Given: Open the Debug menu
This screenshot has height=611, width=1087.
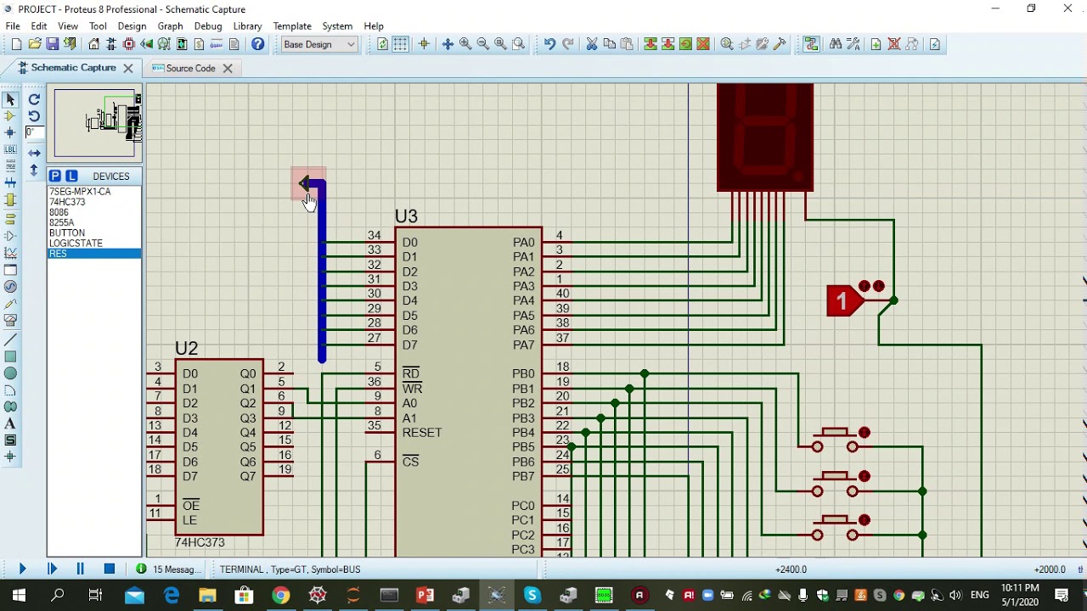Looking at the screenshot, I should pos(207,26).
